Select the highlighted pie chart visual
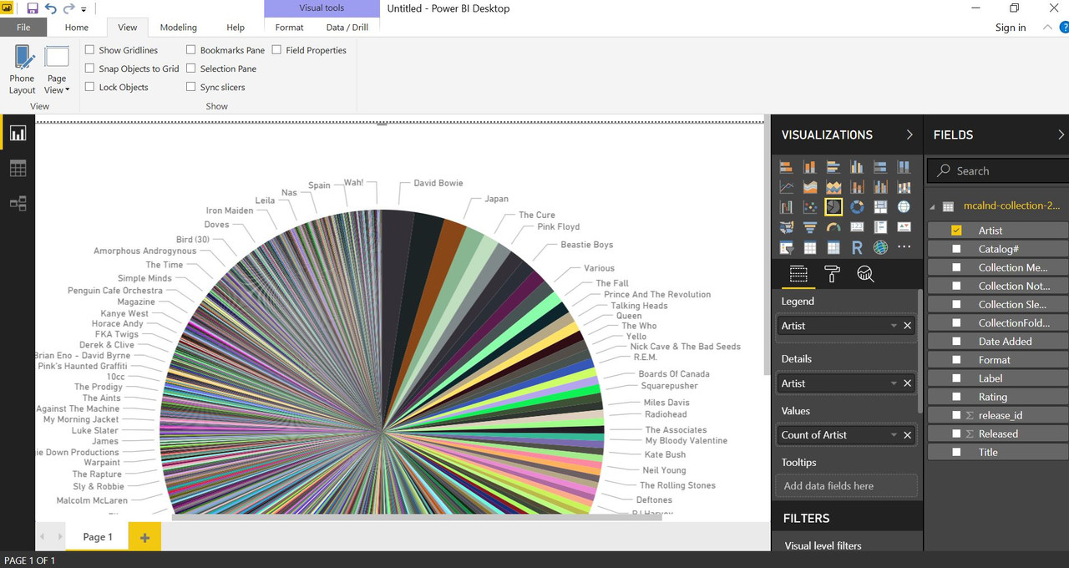The image size is (1069, 568). coord(833,207)
